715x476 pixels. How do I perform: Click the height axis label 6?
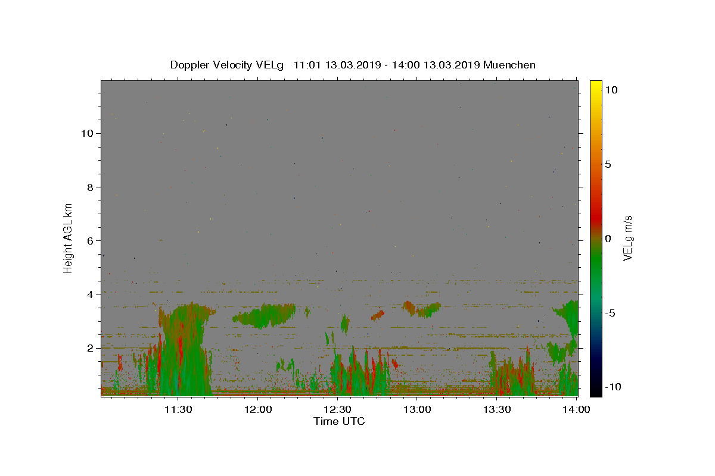pyautogui.click(x=90, y=240)
